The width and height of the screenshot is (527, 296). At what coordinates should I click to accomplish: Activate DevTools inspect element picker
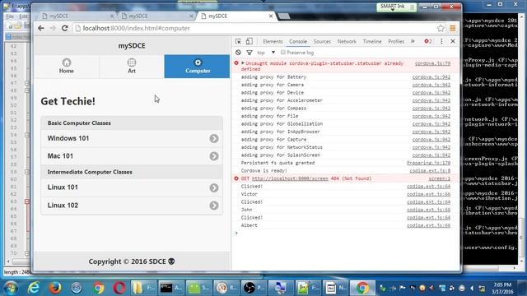click(238, 41)
